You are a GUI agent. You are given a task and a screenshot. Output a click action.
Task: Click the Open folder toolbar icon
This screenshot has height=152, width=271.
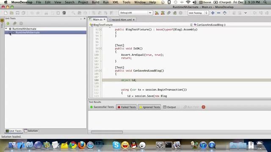pos(11,13)
